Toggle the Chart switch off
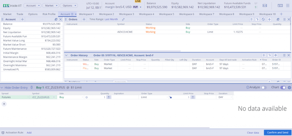This screenshot has height=136, width=292. point(283,88)
